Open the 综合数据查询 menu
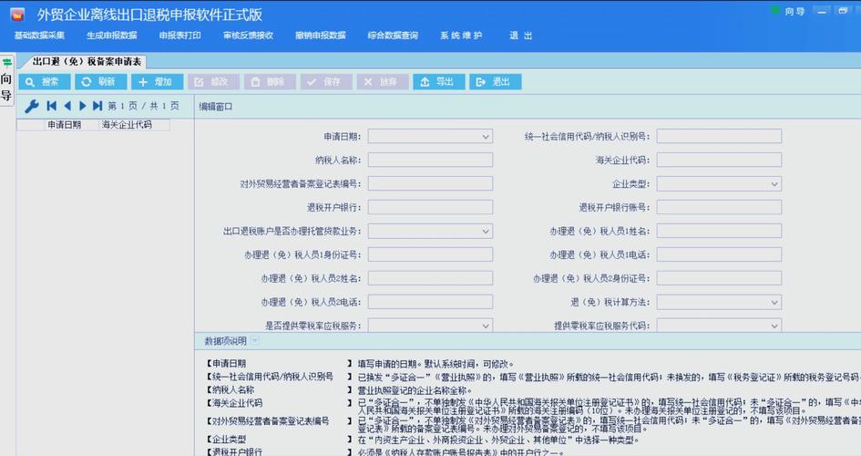The width and height of the screenshot is (861, 456). pyautogui.click(x=394, y=36)
